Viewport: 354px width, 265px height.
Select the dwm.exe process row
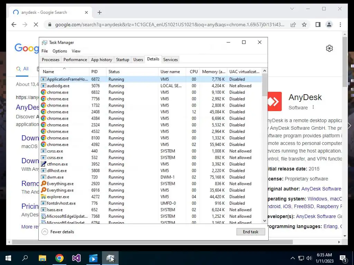[151, 177]
